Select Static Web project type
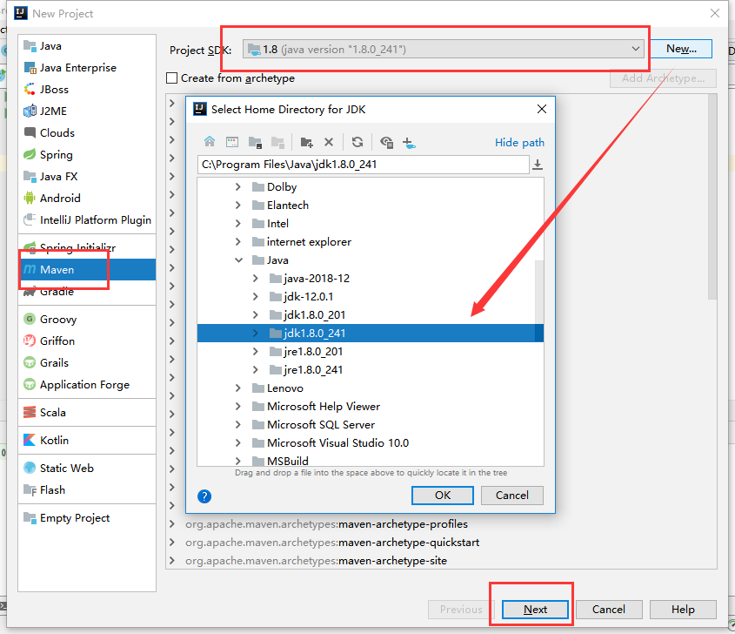The width and height of the screenshot is (735, 634). (87, 469)
